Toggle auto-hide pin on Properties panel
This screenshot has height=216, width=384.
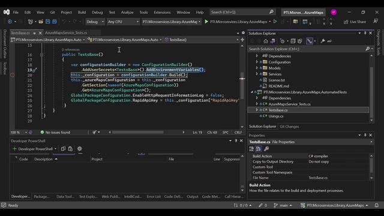(365, 135)
